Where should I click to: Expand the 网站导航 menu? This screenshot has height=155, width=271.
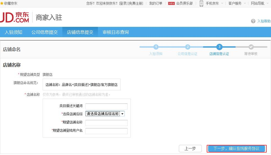click(260, 3)
